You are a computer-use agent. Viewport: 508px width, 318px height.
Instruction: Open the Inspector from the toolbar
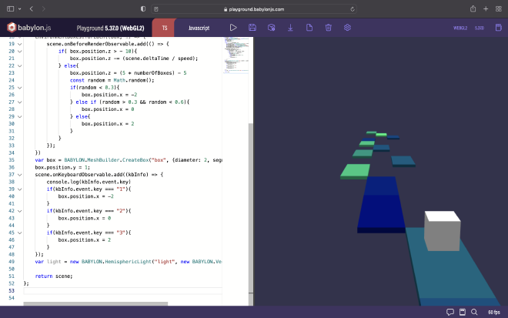[x=272, y=27]
